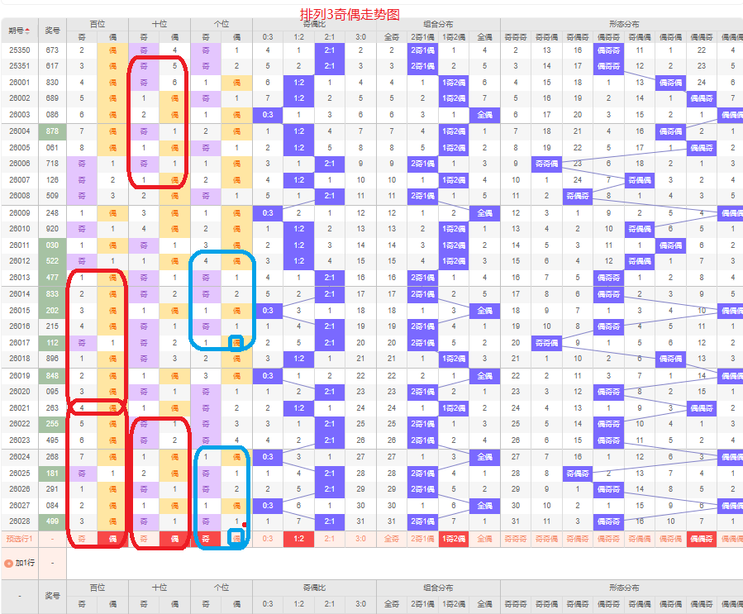Click green-highlighted award number 848
This screenshot has width=743, height=614.
(x=52, y=376)
